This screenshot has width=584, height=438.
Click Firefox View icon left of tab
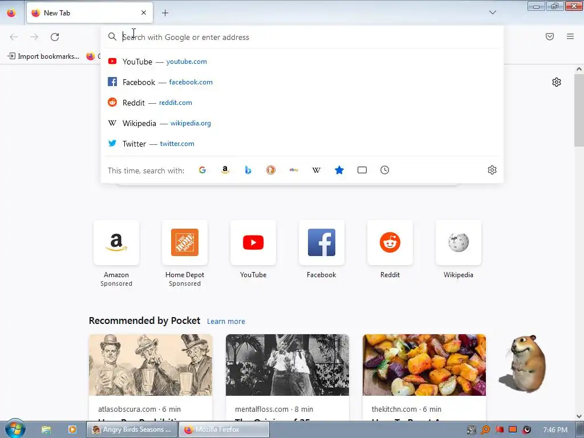pos(11,13)
